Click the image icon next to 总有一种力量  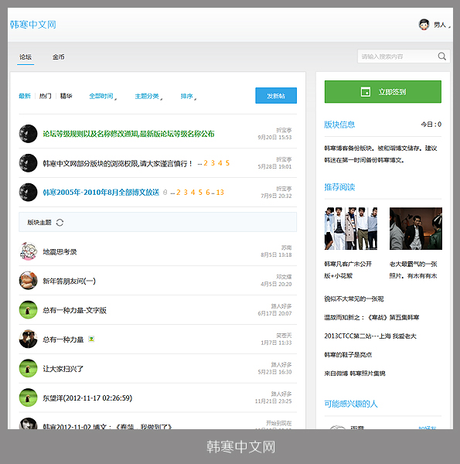pyautogui.click(x=91, y=339)
